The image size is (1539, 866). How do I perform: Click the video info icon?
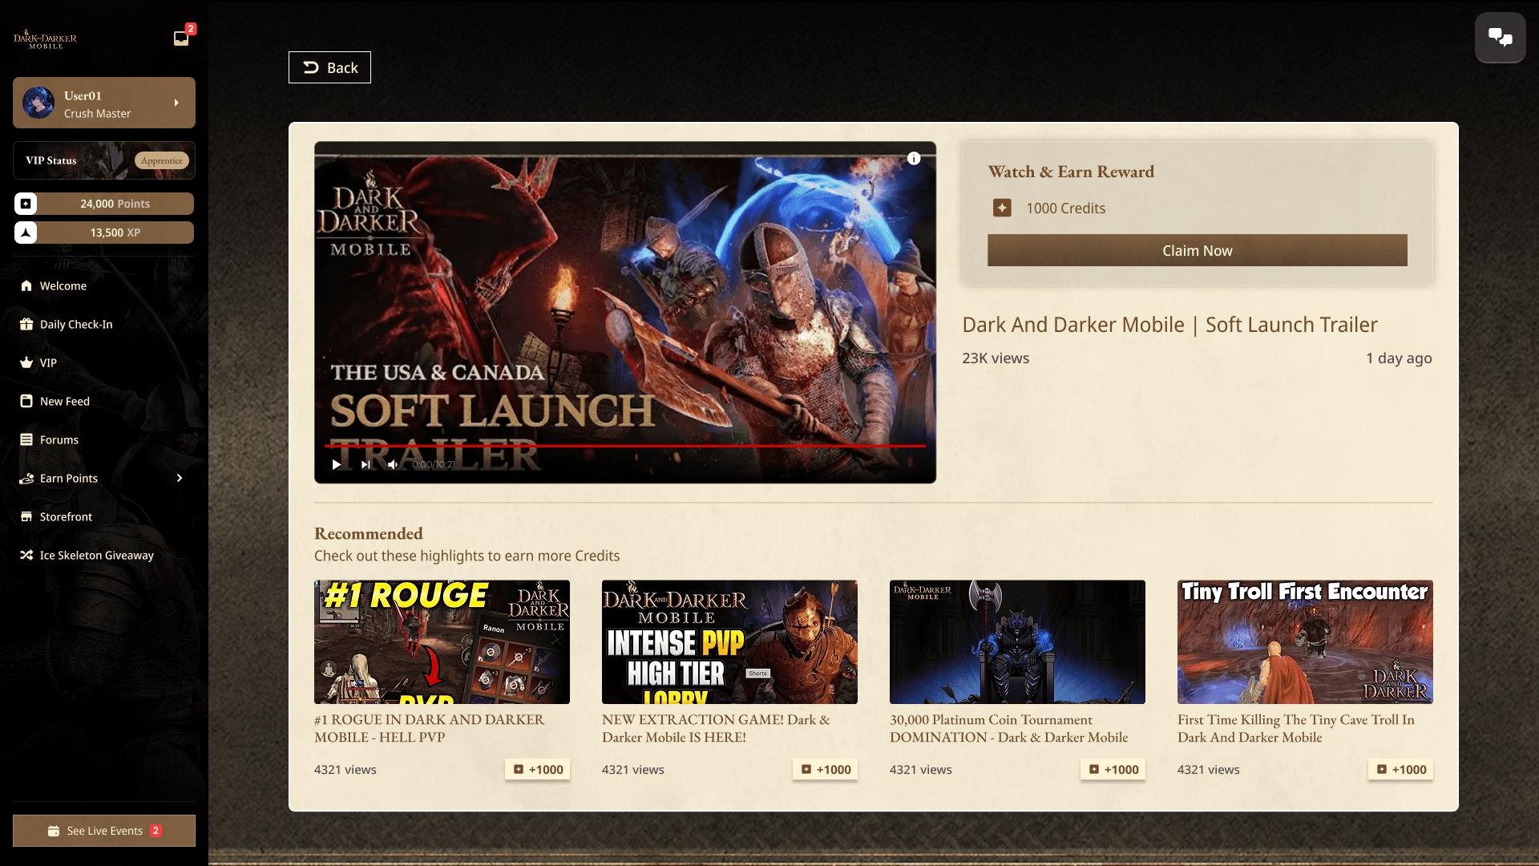pos(914,159)
